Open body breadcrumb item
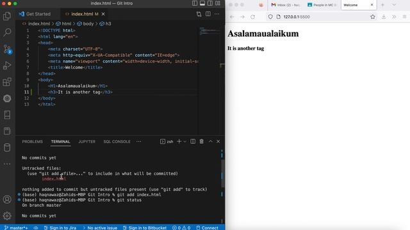This screenshot has height=230, width=410. (85, 24)
